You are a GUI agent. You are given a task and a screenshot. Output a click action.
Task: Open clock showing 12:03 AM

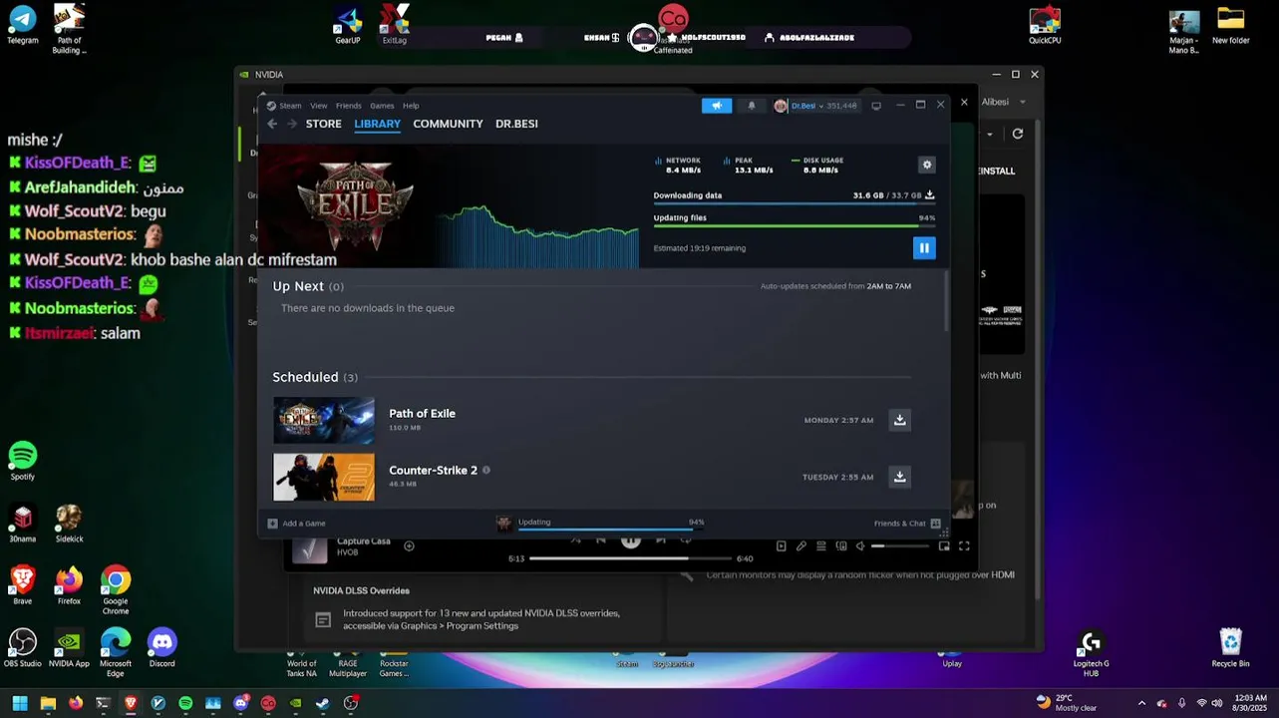click(1250, 703)
